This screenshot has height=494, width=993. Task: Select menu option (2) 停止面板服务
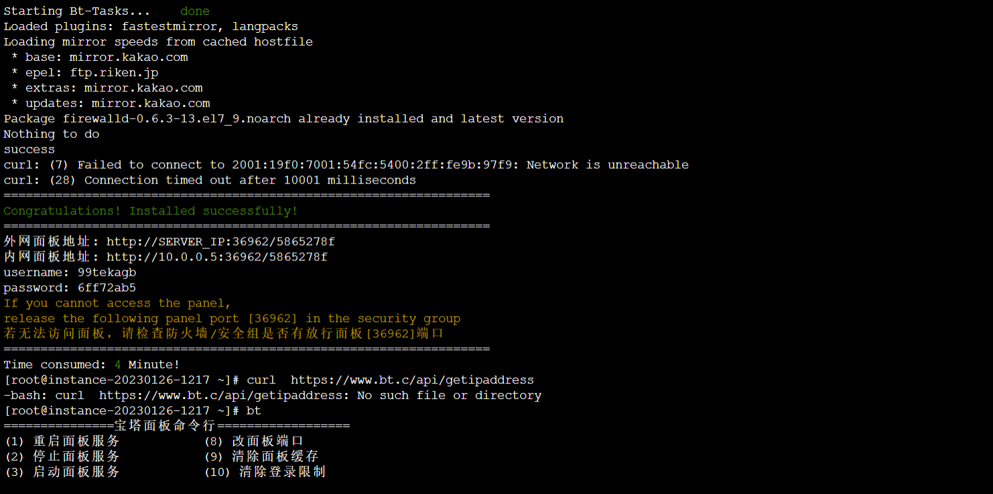62,457
